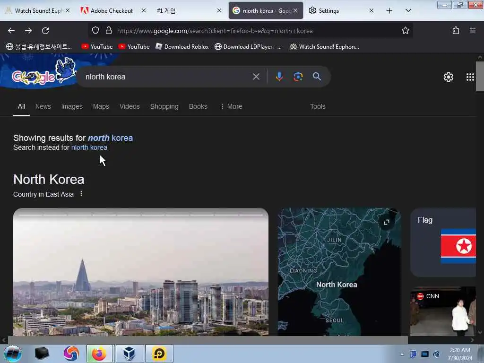Click the North Korea heading text
Screen dimensions: 484x363
point(49,179)
